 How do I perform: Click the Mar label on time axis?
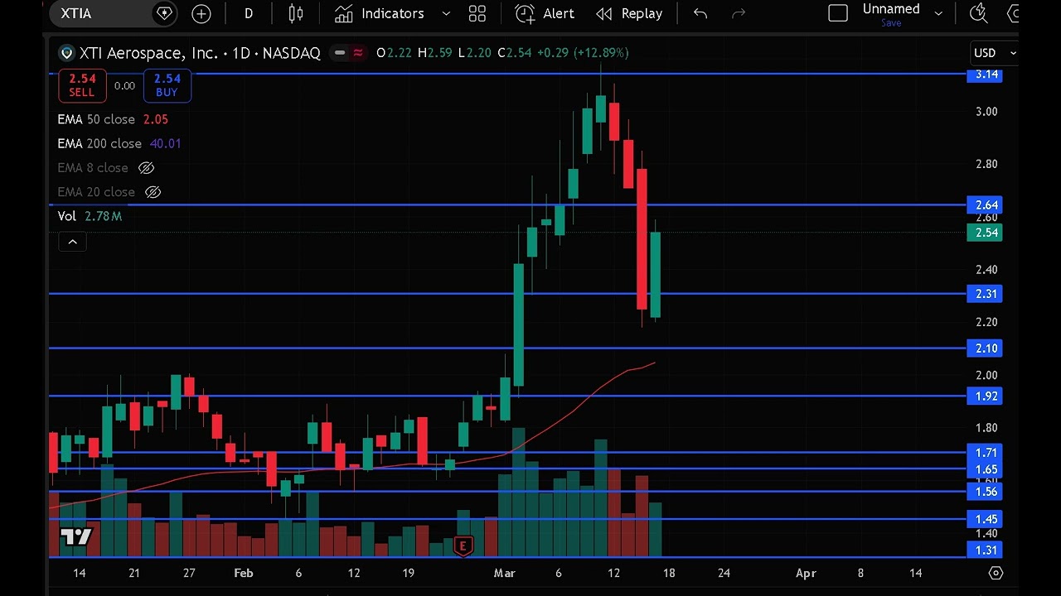tap(504, 573)
